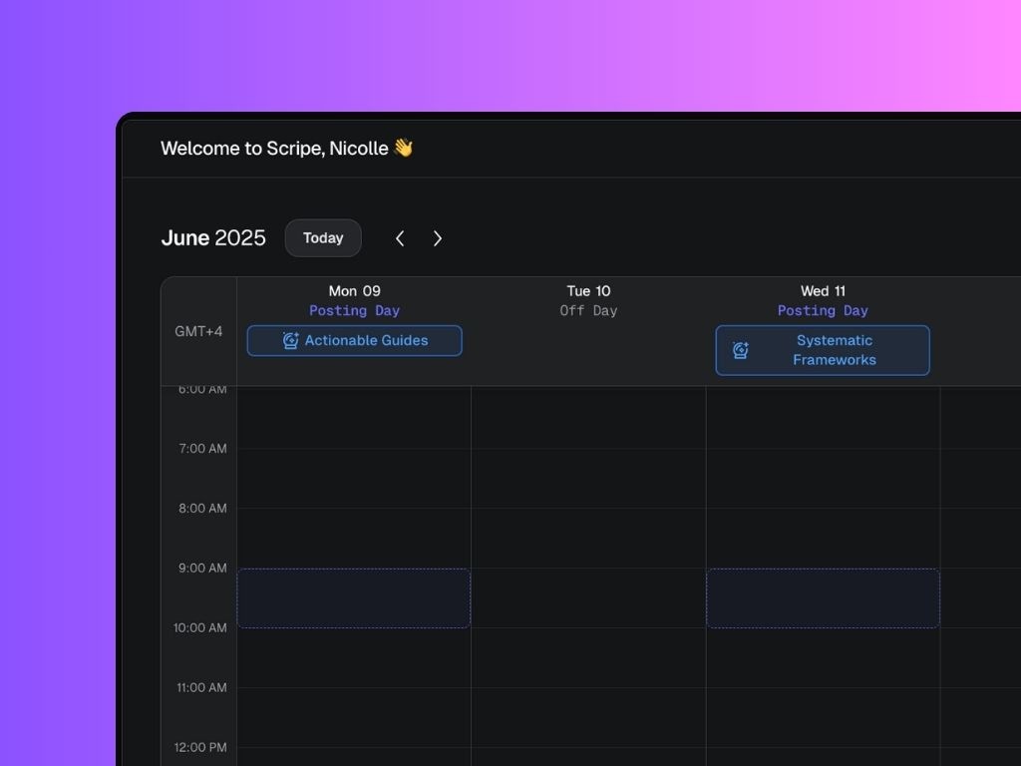Click the Today button
Screen dimensions: 1021x766
pos(323,237)
